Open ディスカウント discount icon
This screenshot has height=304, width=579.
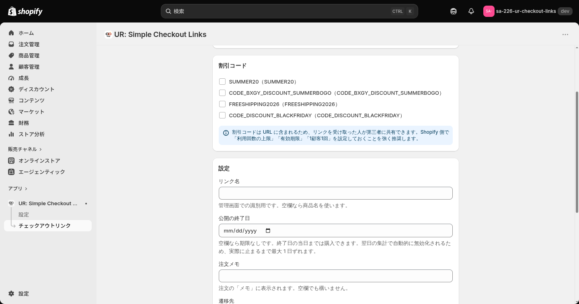click(x=11, y=89)
